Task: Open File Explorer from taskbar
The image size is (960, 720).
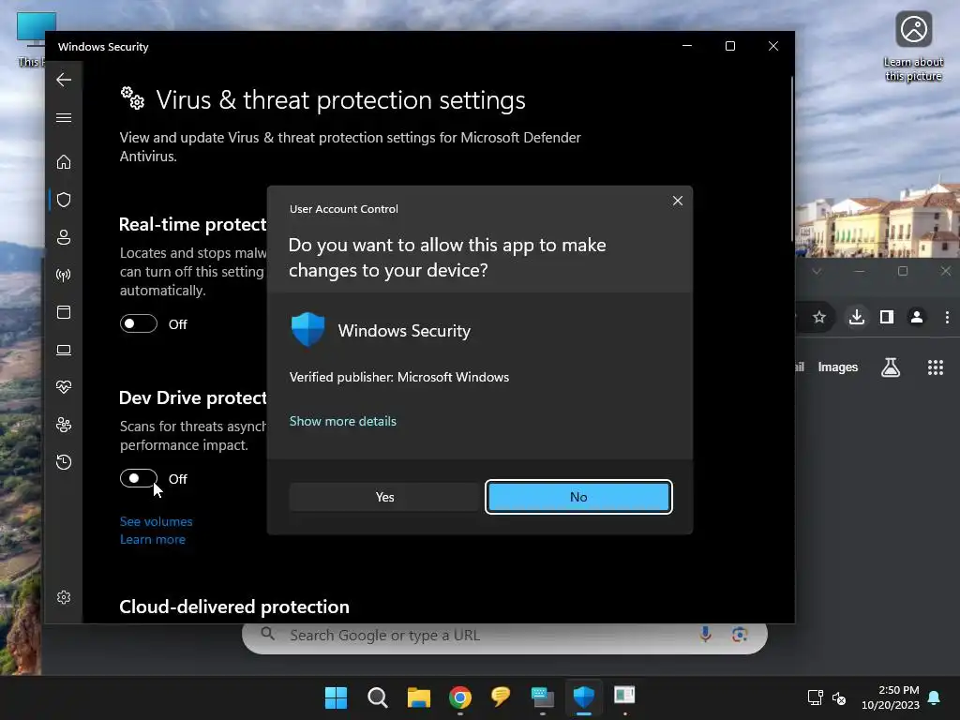Action: (419, 697)
